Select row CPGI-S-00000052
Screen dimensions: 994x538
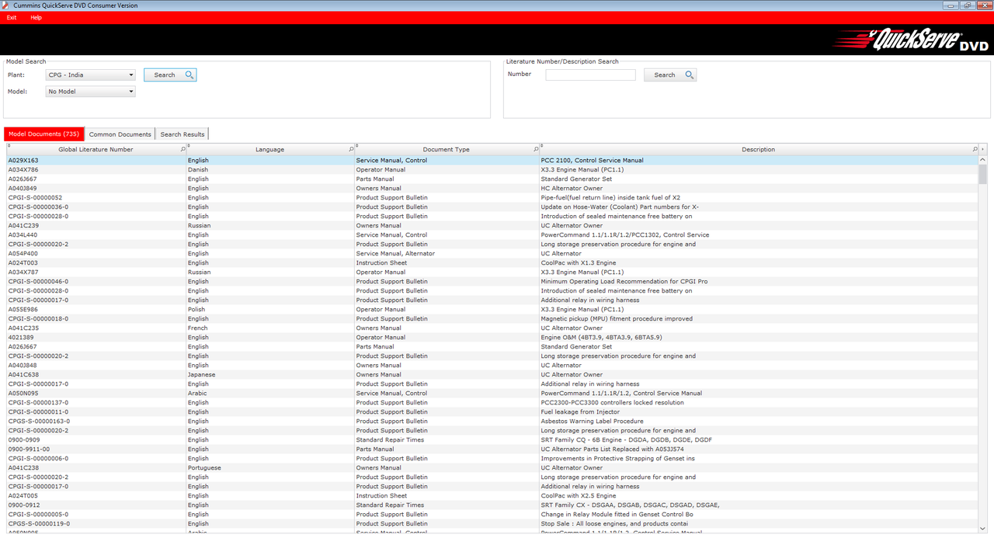tap(492, 198)
